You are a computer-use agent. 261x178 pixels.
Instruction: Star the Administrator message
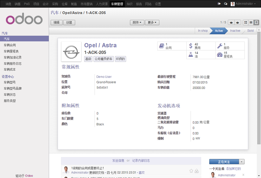[x=191, y=171]
